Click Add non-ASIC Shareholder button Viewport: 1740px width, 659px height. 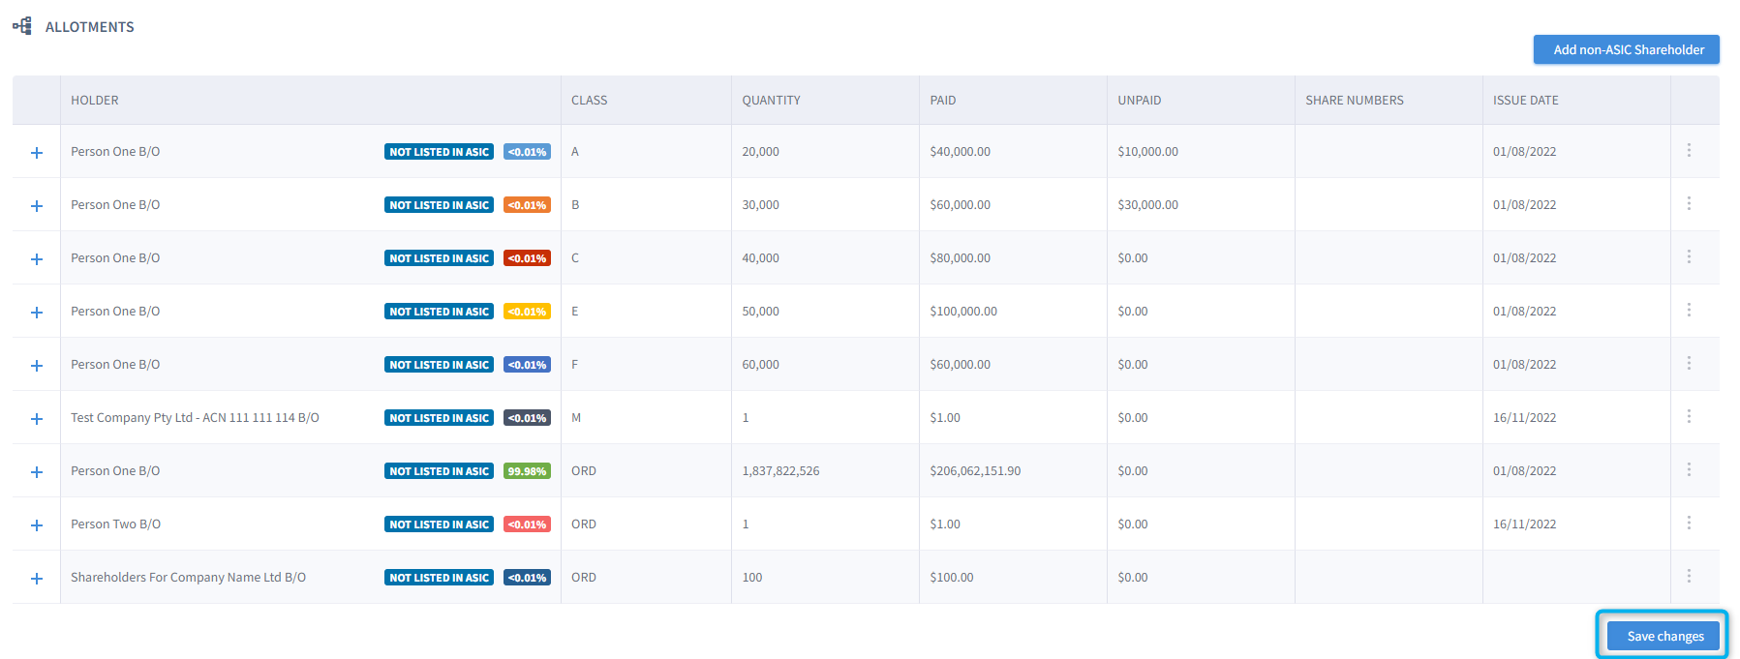click(x=1627, y=49)
